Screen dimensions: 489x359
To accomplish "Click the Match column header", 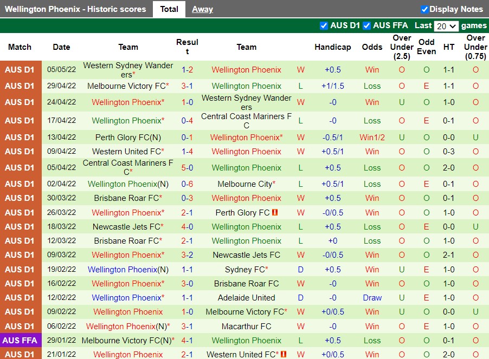I will point(20,47).
